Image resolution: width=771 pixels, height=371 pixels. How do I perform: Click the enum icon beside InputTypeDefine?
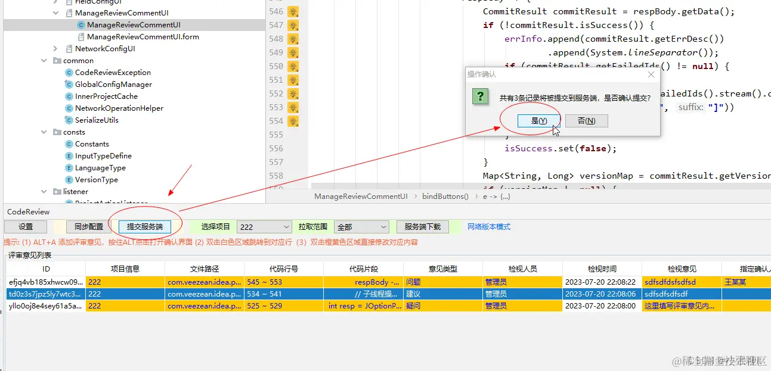[69, 156]
